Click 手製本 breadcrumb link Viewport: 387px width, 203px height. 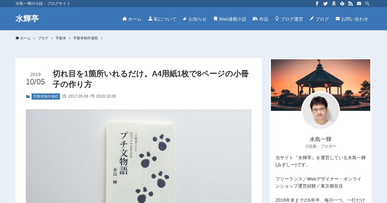tap(61, 38)
